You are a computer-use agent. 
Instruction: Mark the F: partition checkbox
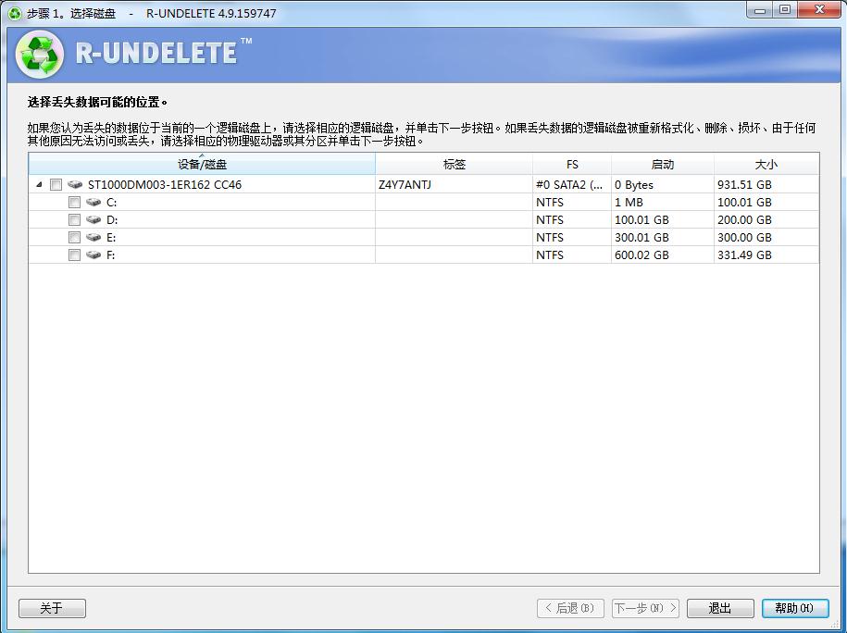click(74, 255)
